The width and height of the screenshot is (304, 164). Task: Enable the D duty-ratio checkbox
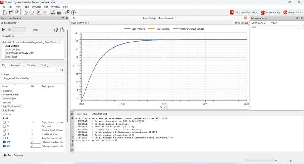coord(5,126)
